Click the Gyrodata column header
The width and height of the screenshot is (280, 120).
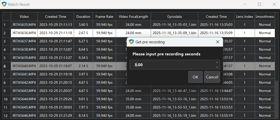pos(174,17)
